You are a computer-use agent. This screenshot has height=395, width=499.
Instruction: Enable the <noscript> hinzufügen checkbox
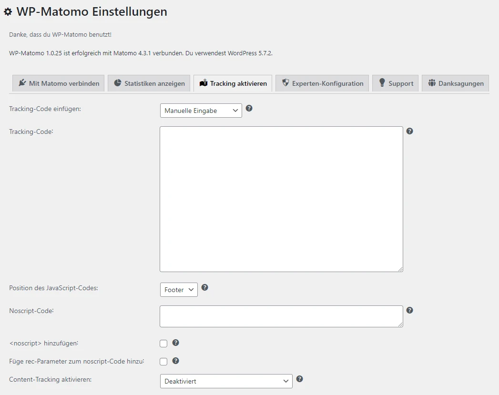[163, 344]
